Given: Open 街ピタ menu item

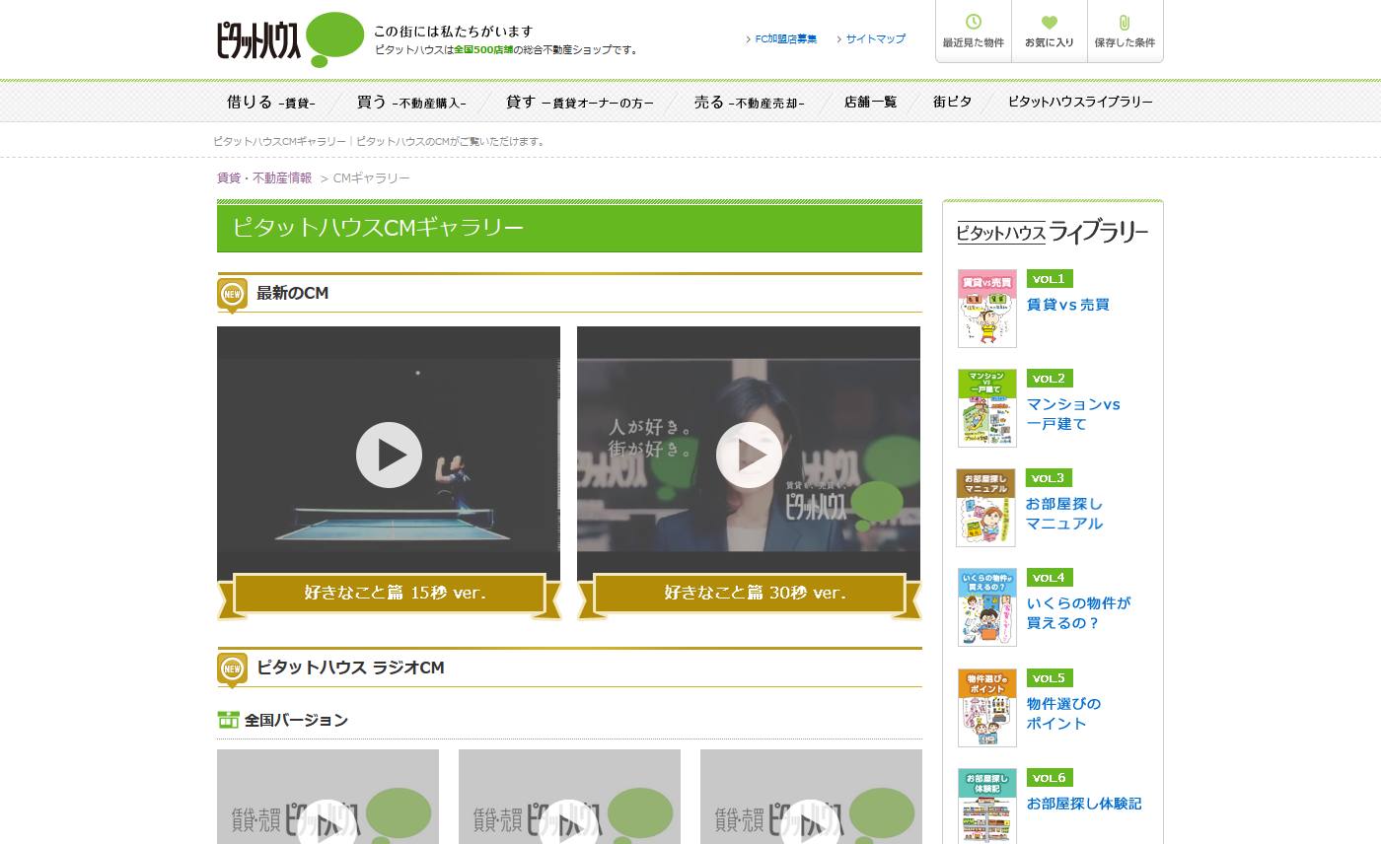Looking at the screenshot, I should (x=952, y=102).
